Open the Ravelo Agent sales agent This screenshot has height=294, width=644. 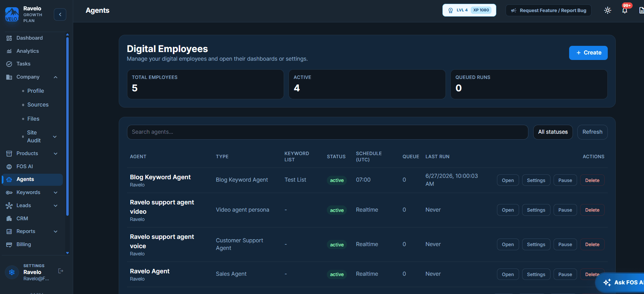point(508,274)
